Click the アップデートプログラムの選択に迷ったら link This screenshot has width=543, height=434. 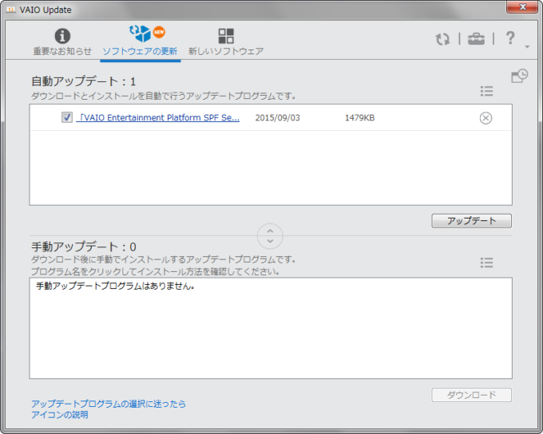[109, 404]
